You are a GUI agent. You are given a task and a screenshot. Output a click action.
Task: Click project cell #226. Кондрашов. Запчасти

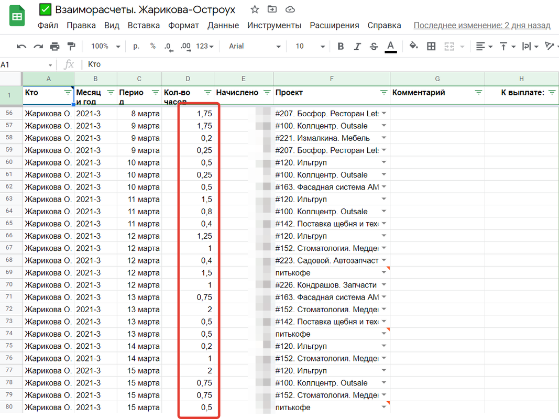coord(332,285)
